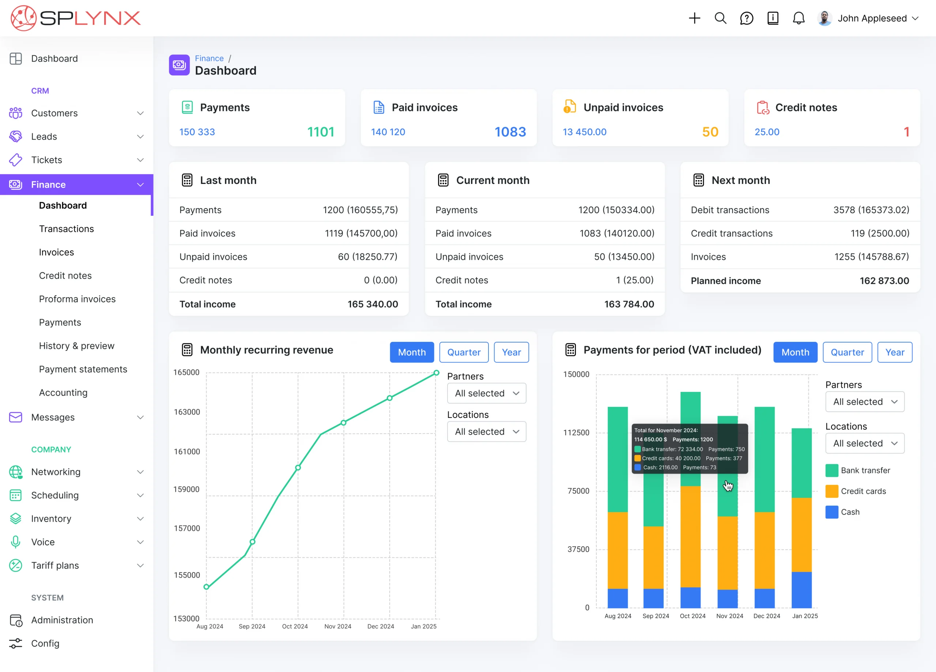Open the Partners selector showing All selected
Viewport: 936px width, 672px height.
(486, 393)
